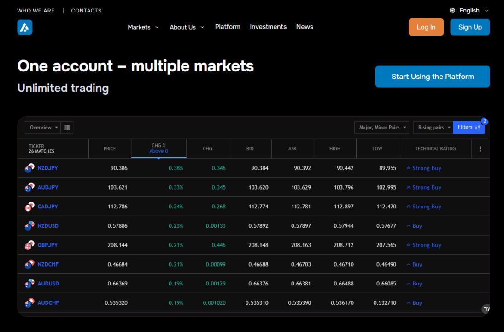Sort table by Technical Rating column
This screenshot has height=332, width=504.
click(x=435, y=149)
